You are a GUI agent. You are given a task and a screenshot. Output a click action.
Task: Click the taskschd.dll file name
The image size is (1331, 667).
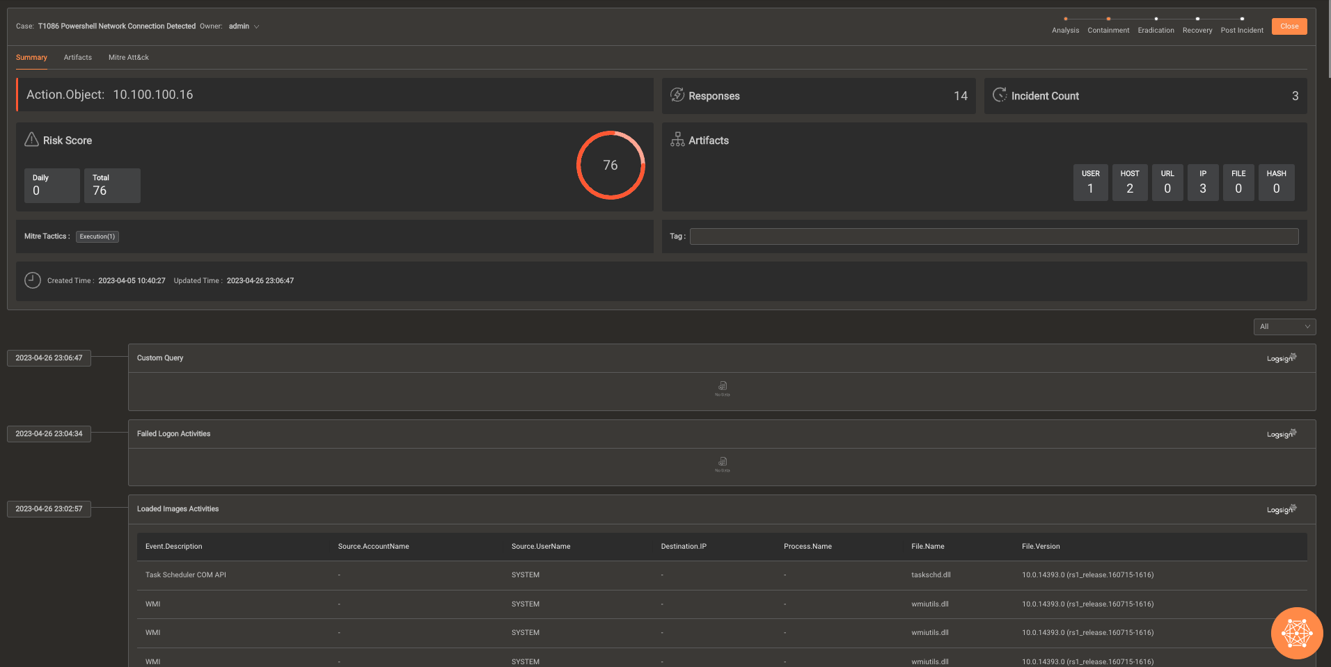(931, 575)
